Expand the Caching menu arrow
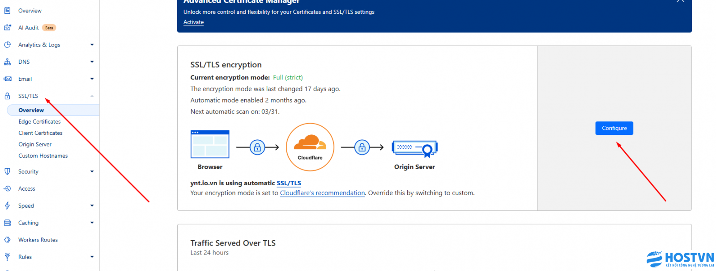Image resolution: width=716 pixels, height=271 pixels. [92, 223]
